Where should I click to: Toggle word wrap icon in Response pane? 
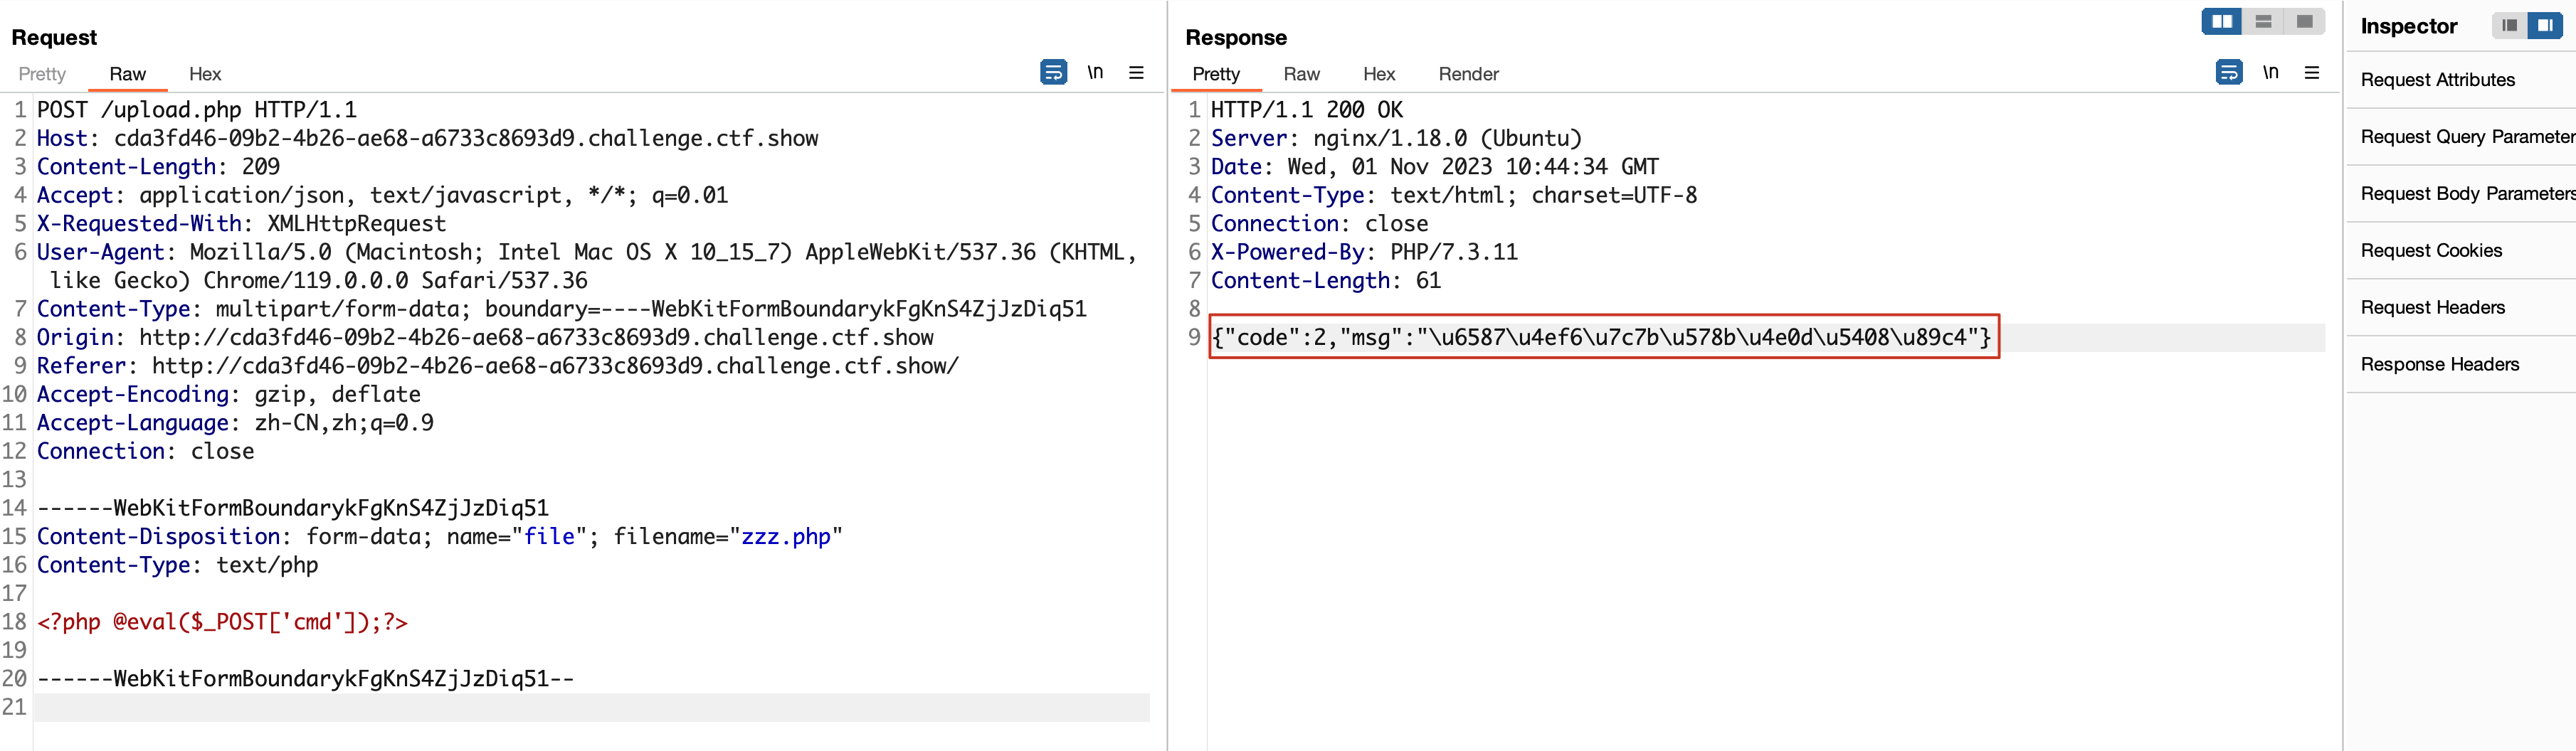[x=2228, y=72]
